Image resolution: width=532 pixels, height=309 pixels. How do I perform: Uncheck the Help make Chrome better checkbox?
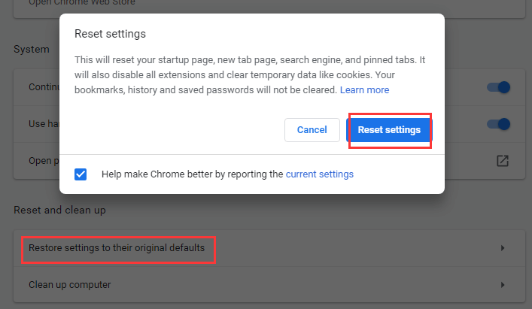(81, 174)
